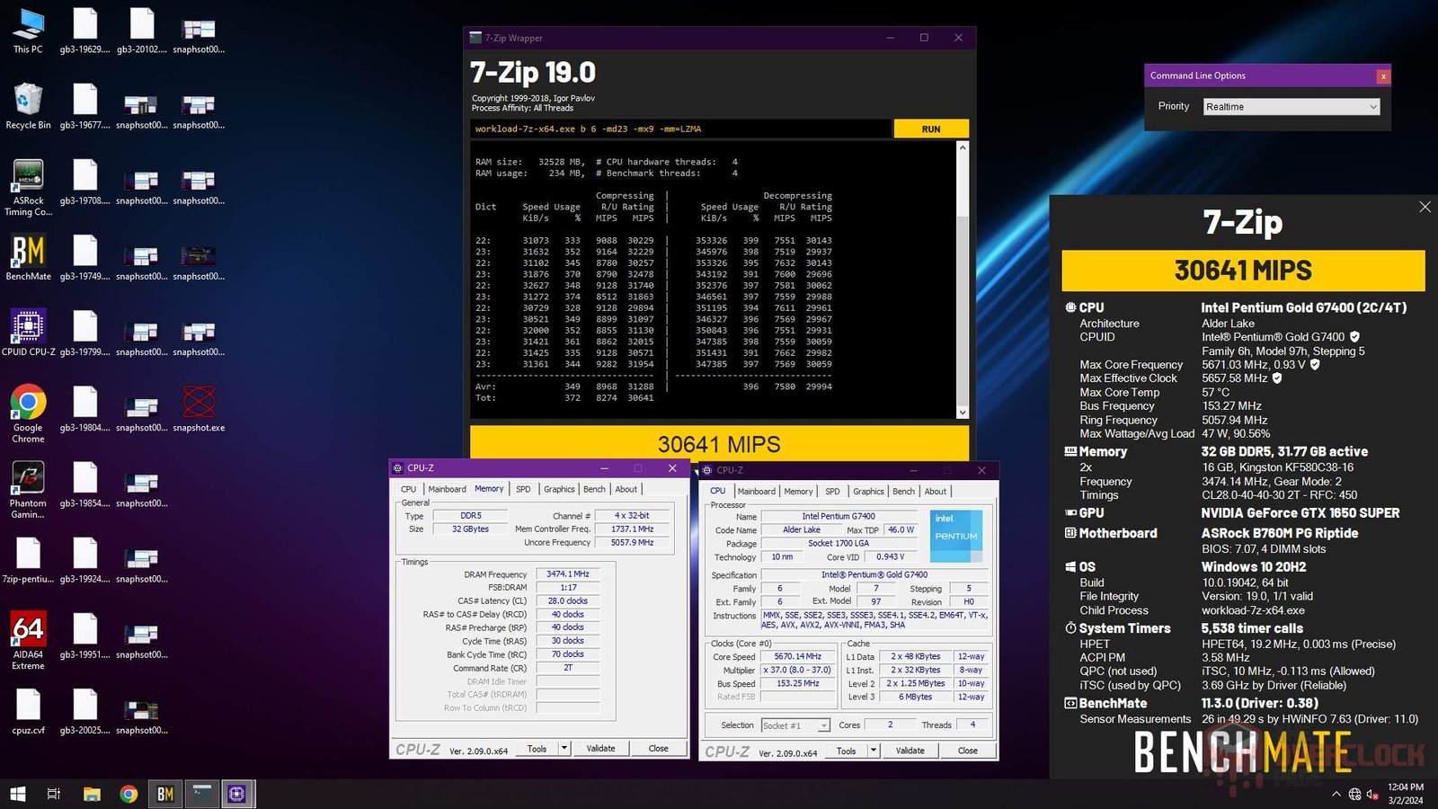Open the CPUID CPU-Z desktop shortcut
Viewport: 1438px width, 809px height.
(x=28, y=328)
